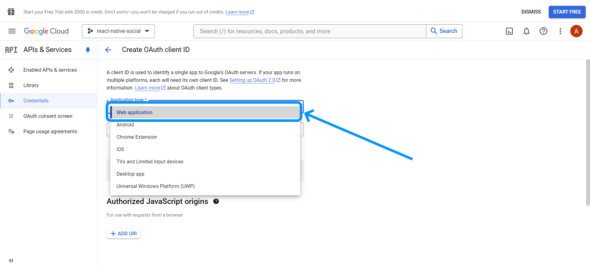The image size is (590, 267).
Task: Open the help question-mark menu
Action: [543, 31]
